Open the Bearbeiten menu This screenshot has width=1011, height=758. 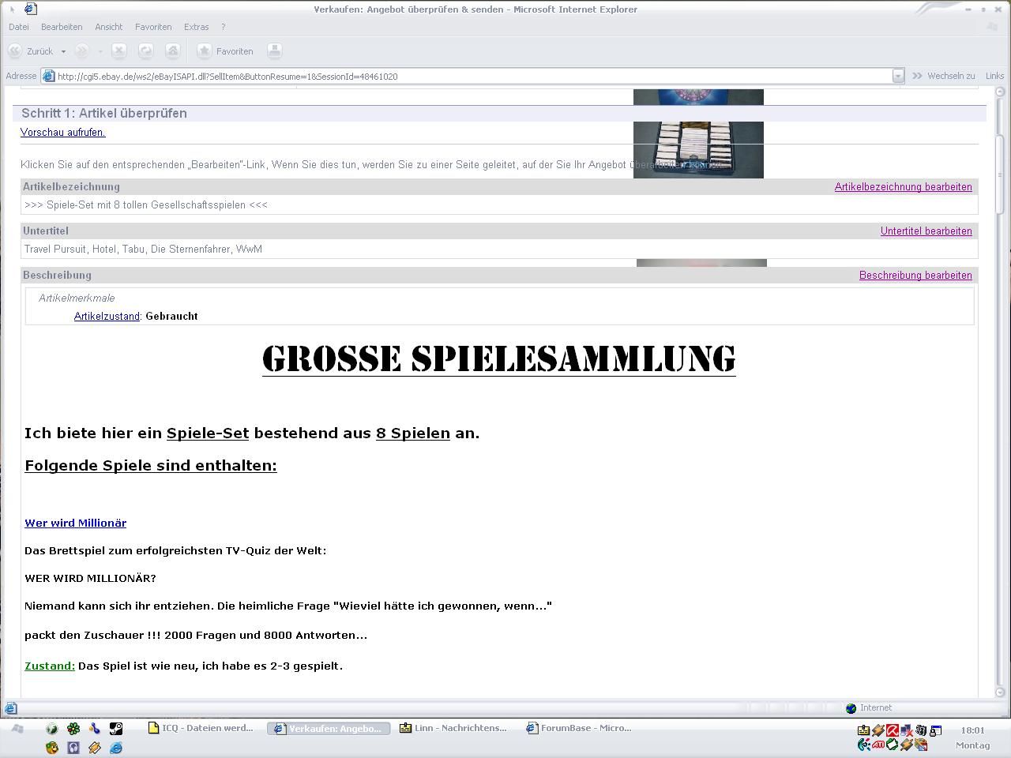(x=62, y=27)
